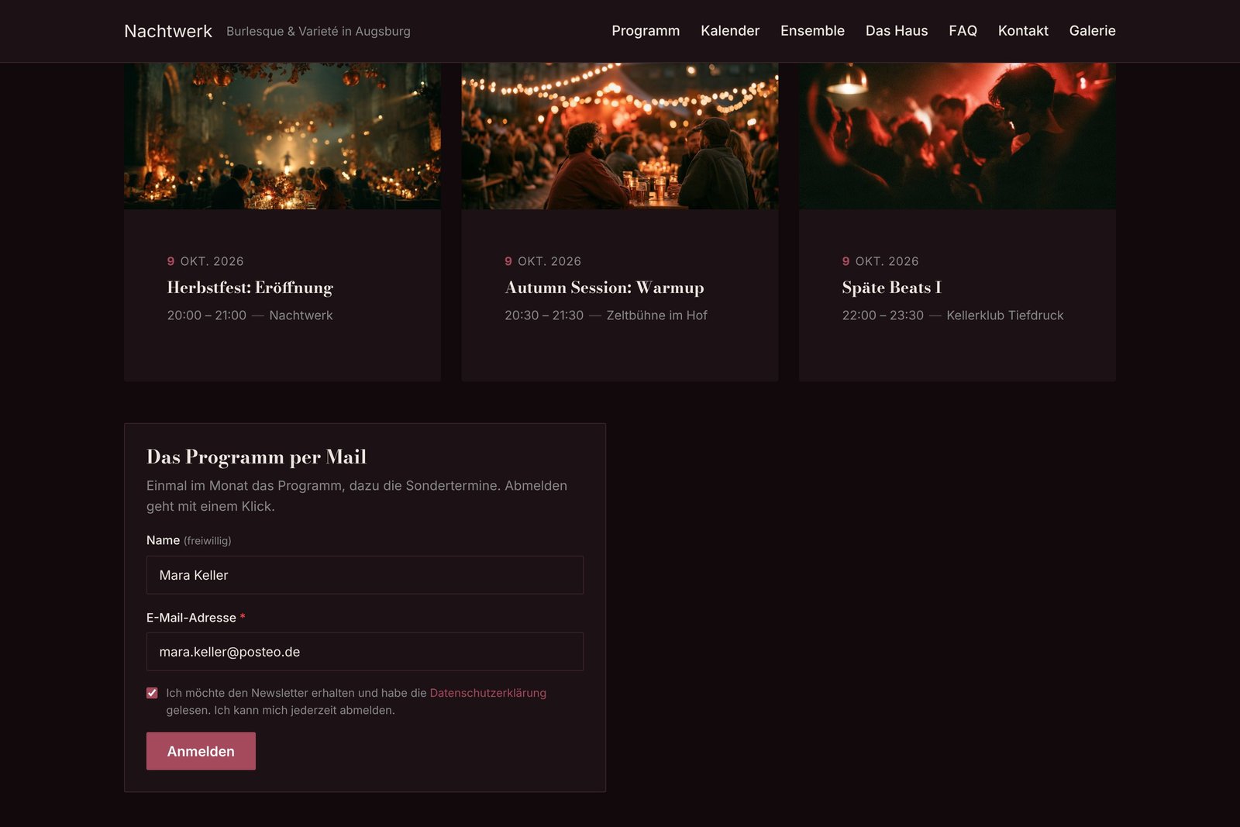The image size is (1240, 827).
Task: Open the Ensemble navigation link
Action: tap(812, 31)
